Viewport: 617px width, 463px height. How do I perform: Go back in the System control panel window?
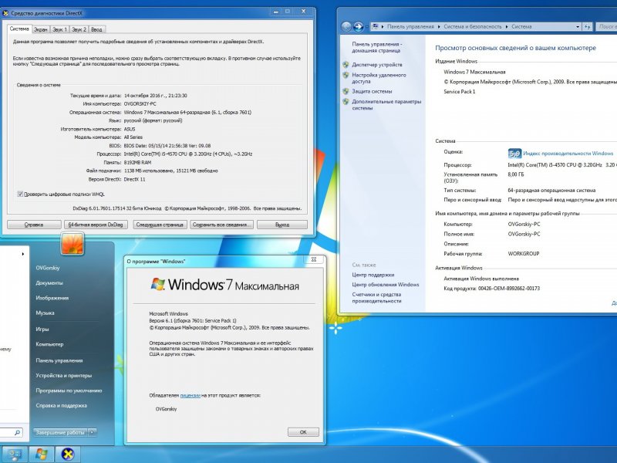pos(346,27)
